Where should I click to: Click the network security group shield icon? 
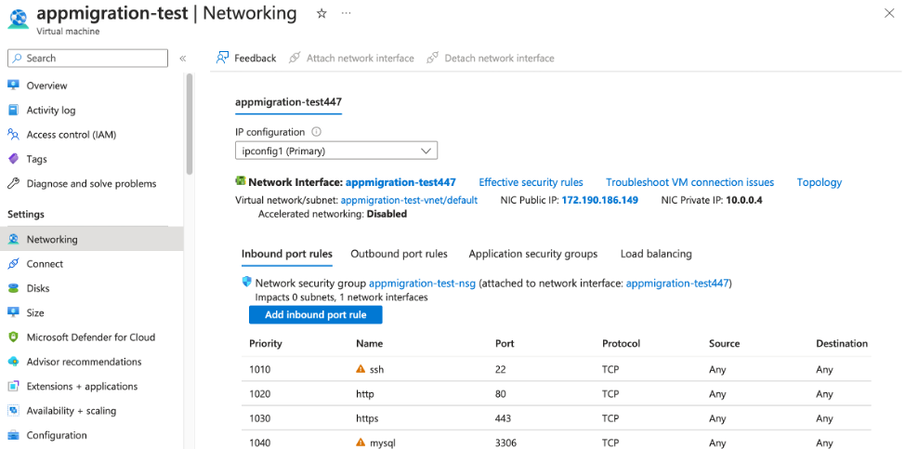click(x=247, y=283)
